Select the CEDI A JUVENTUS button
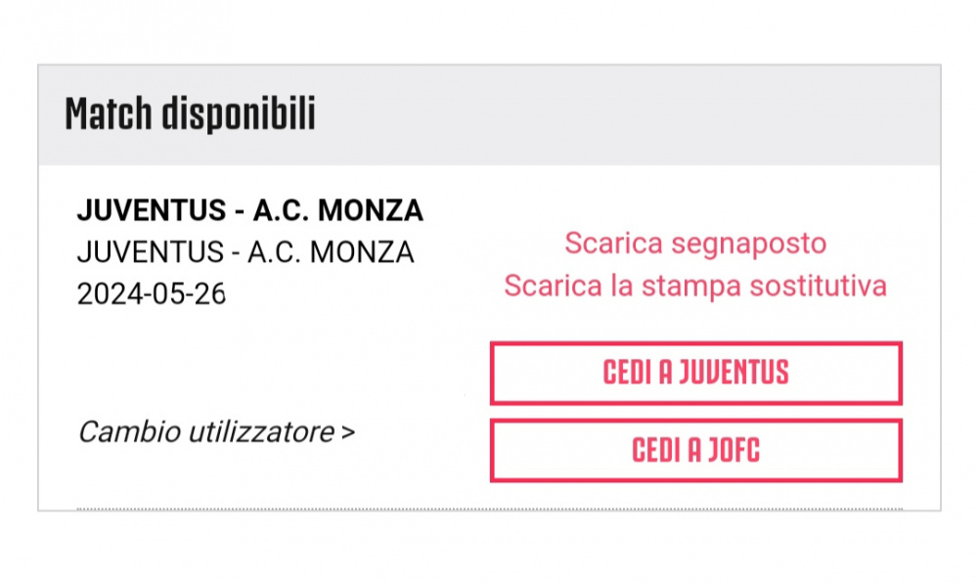Viewport: 978px width, 582px height. pos(696,373)
